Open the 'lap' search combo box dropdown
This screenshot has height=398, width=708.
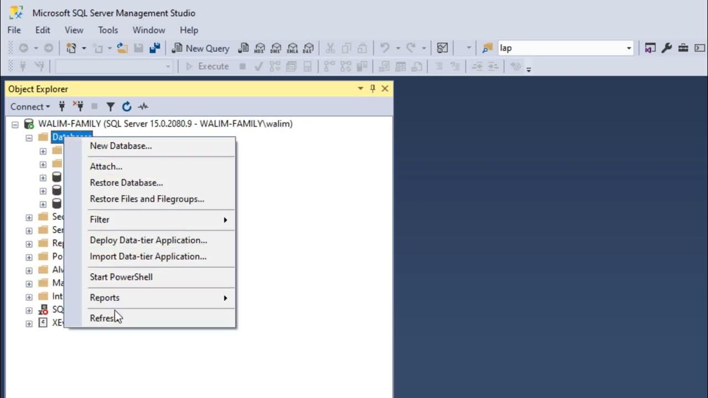629,48
